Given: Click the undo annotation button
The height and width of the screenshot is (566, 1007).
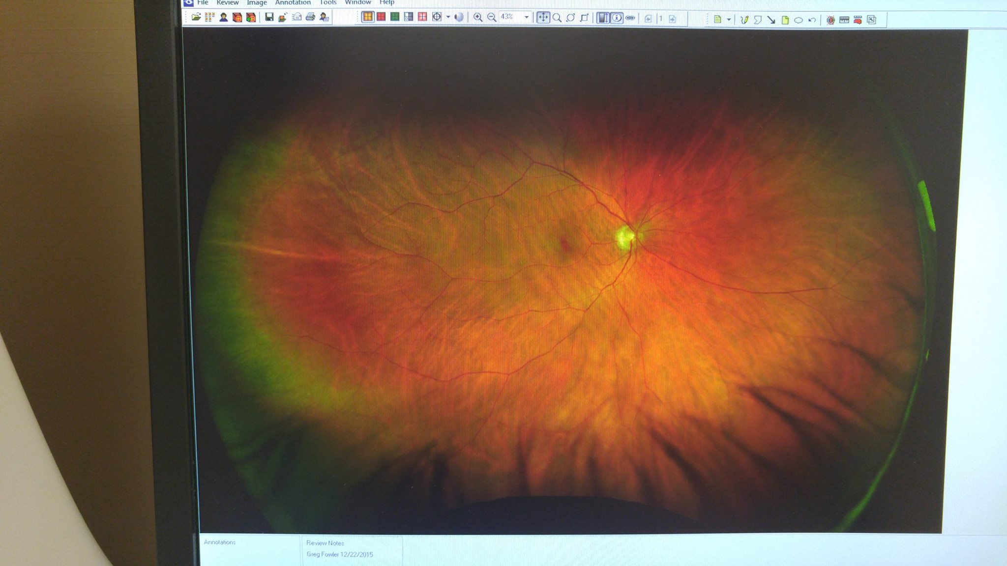Looking at the screenshot, I should pyautogui.click(x=812, y=20).
